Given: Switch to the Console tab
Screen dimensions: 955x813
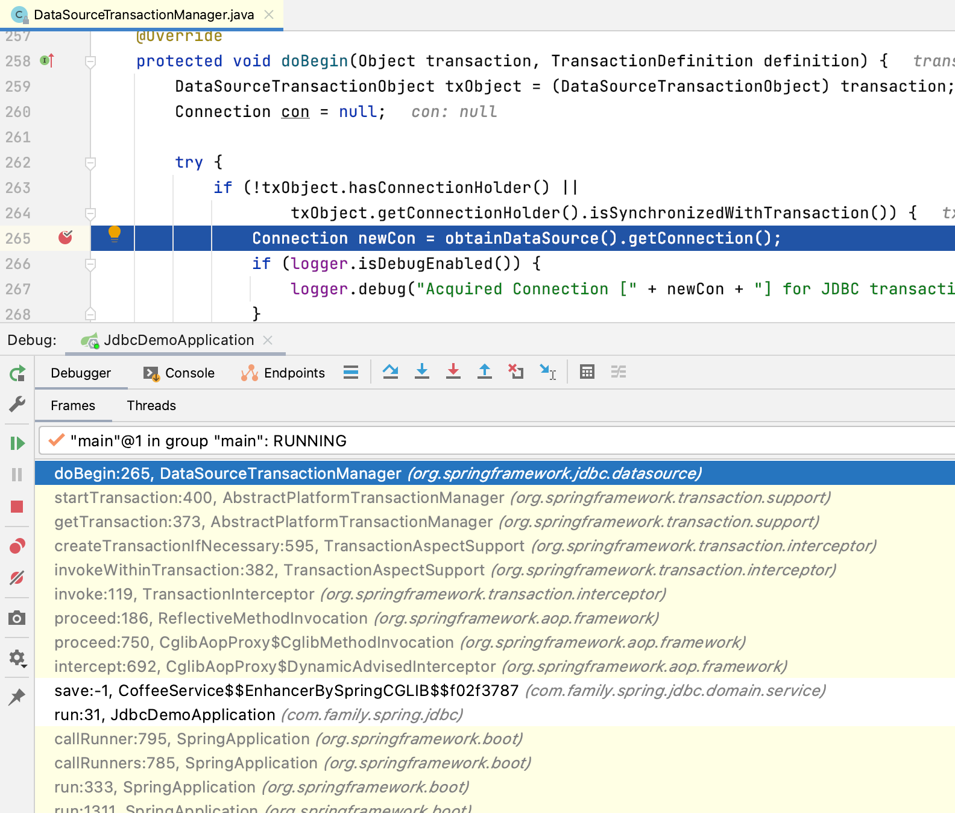Looking at the screenshot, I should pos(179,373).
